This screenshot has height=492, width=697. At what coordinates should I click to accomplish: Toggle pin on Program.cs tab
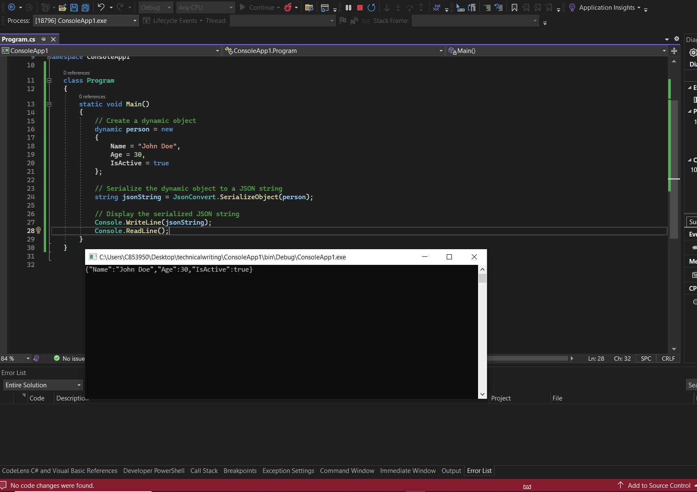point(43,39)
